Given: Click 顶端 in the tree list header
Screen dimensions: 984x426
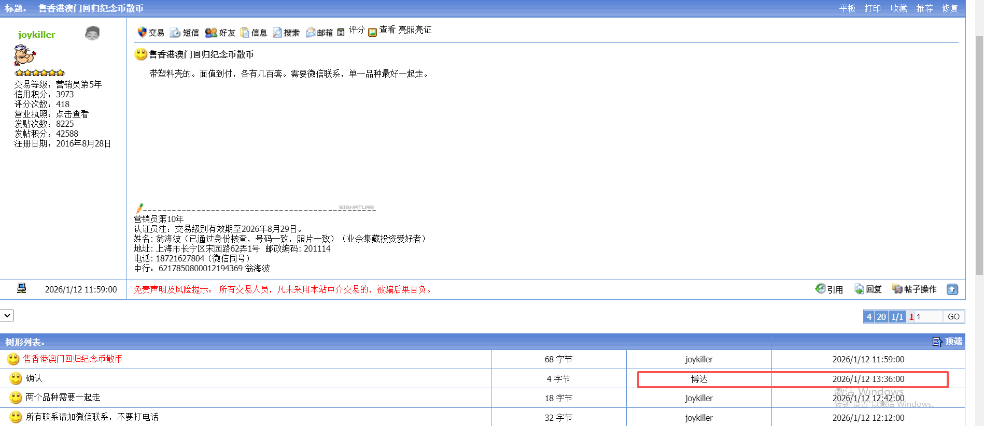Looking at the screenshot, I should tap(953, 342).
